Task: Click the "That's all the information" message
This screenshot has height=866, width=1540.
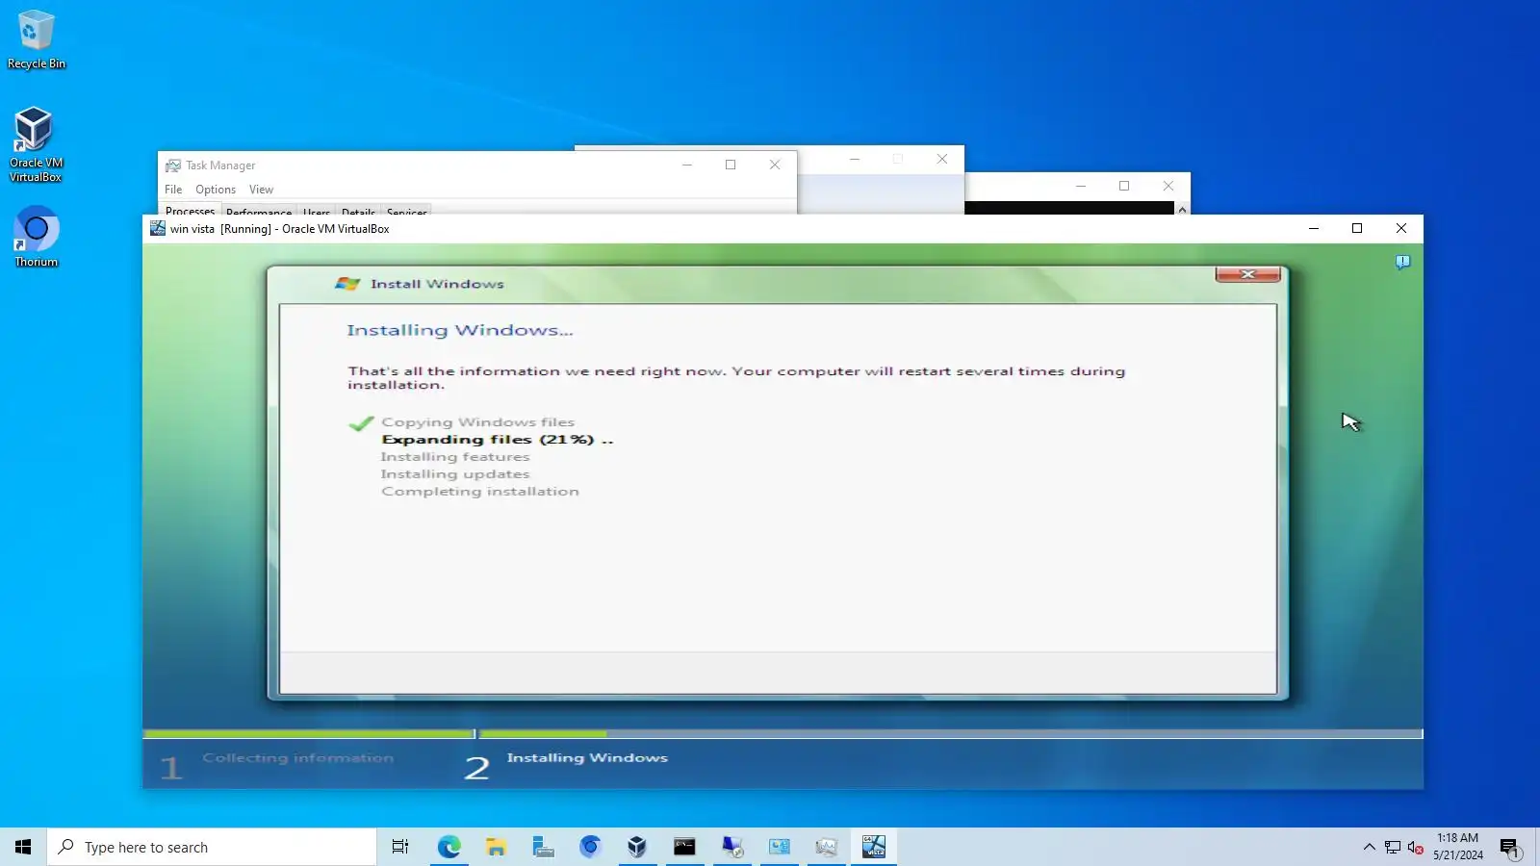Action: (736, 378)
